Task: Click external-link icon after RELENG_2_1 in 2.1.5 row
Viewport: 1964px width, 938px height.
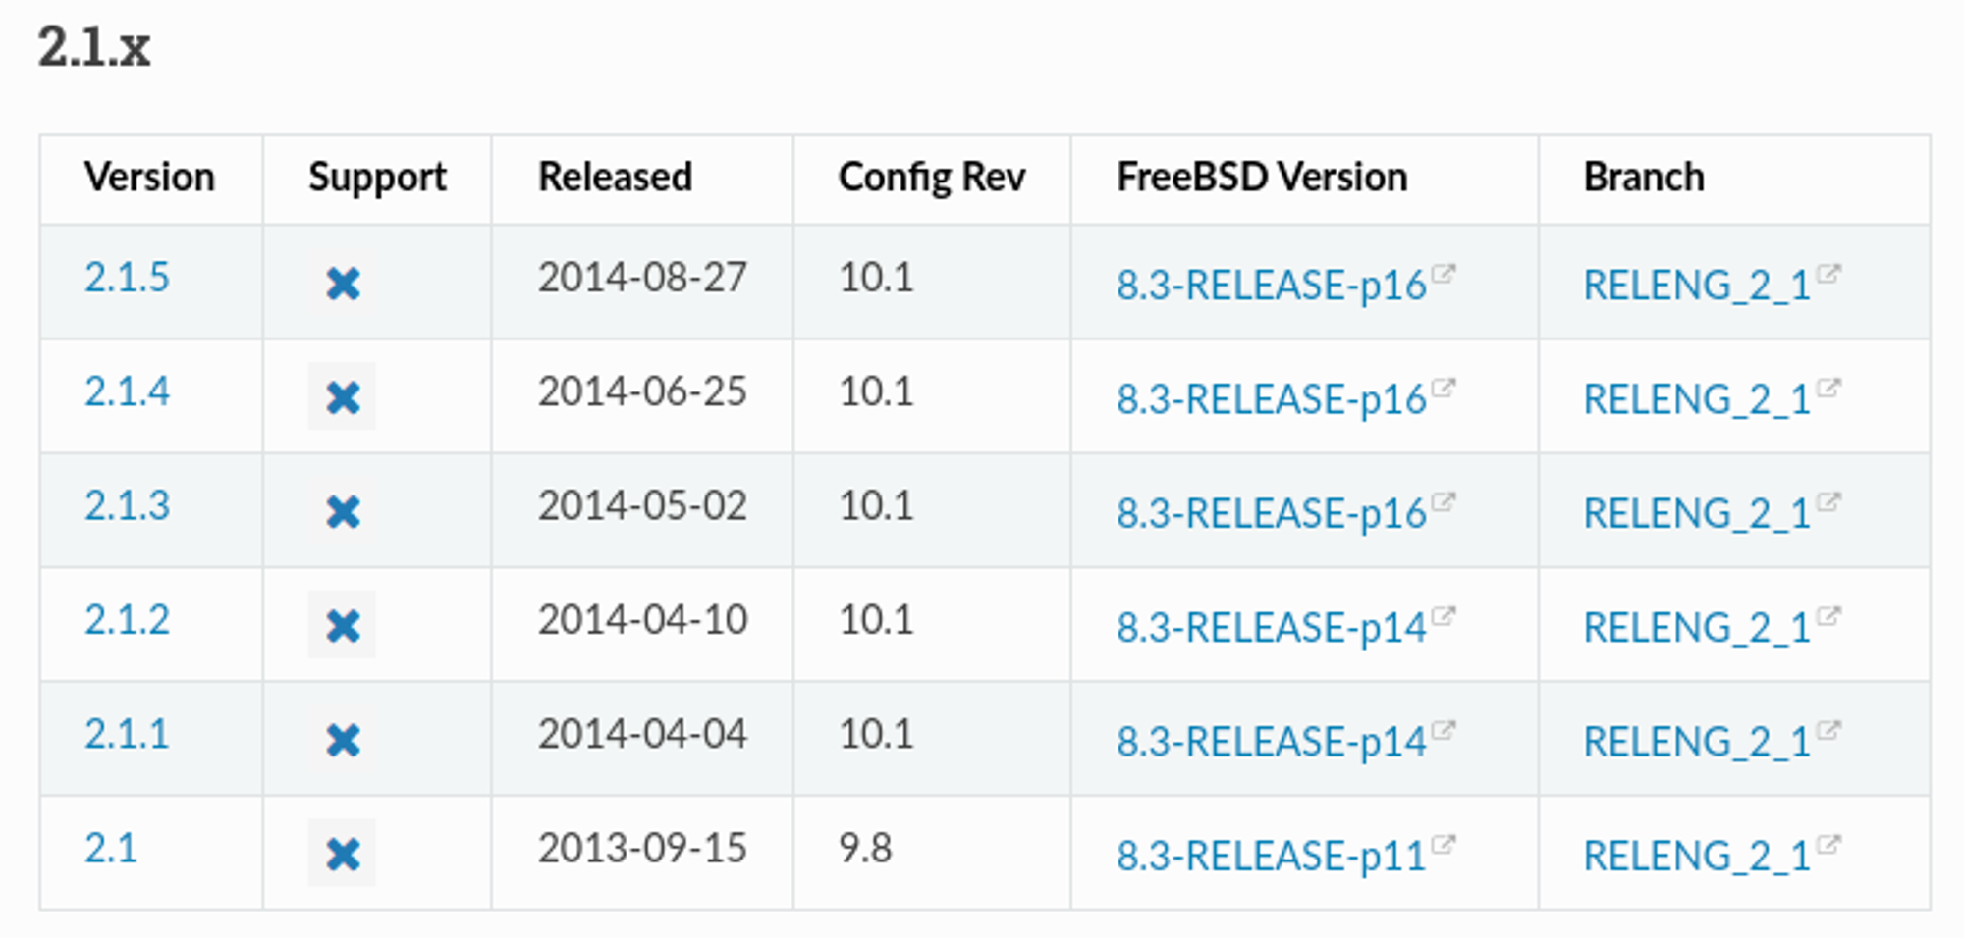Action: tap(1828, 273)
